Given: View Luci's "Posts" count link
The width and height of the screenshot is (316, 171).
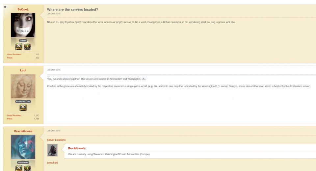Looking at the screenshot, I should coord(10,119).
